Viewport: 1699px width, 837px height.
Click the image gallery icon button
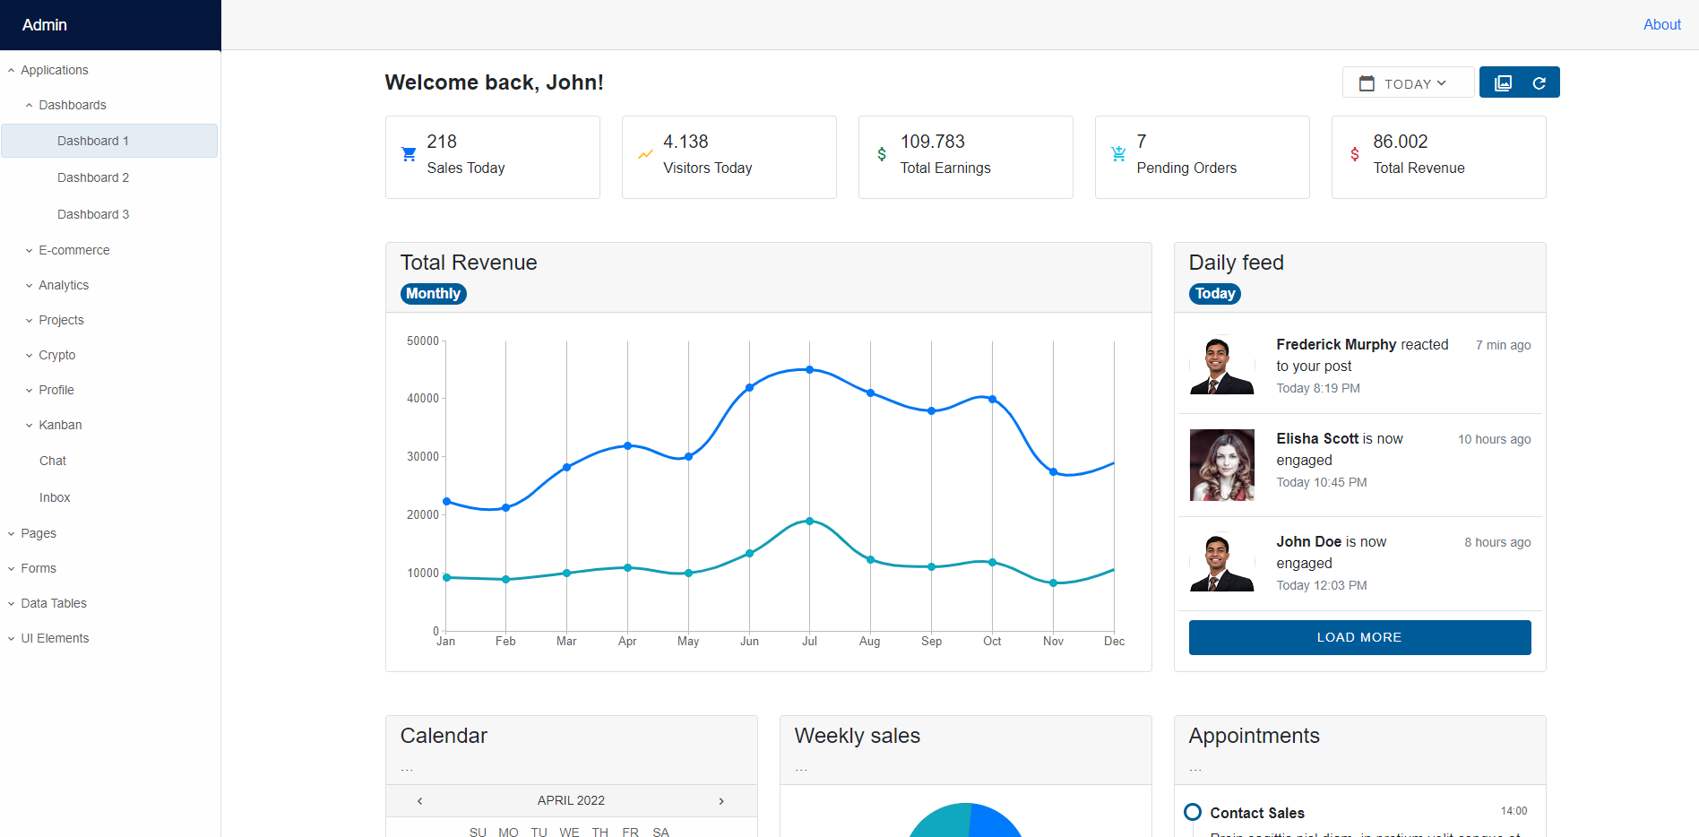[1503, 83]
